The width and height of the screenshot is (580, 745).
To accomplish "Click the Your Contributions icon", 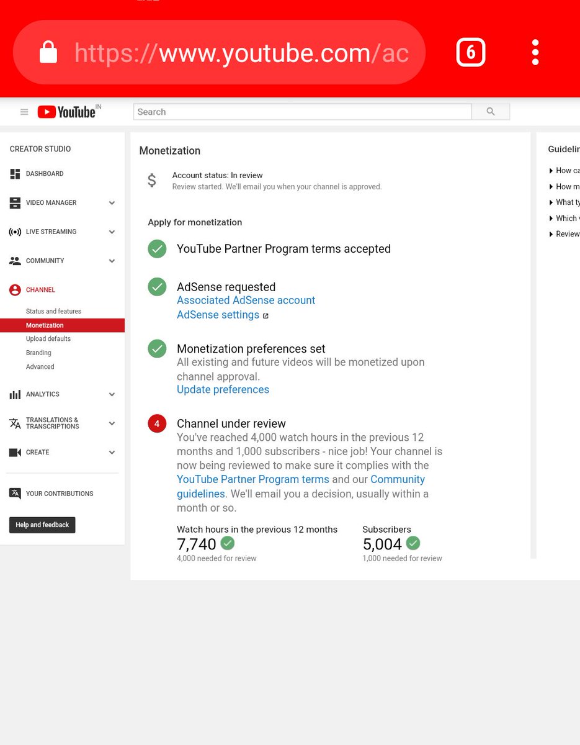I will (x=15, y=494).
